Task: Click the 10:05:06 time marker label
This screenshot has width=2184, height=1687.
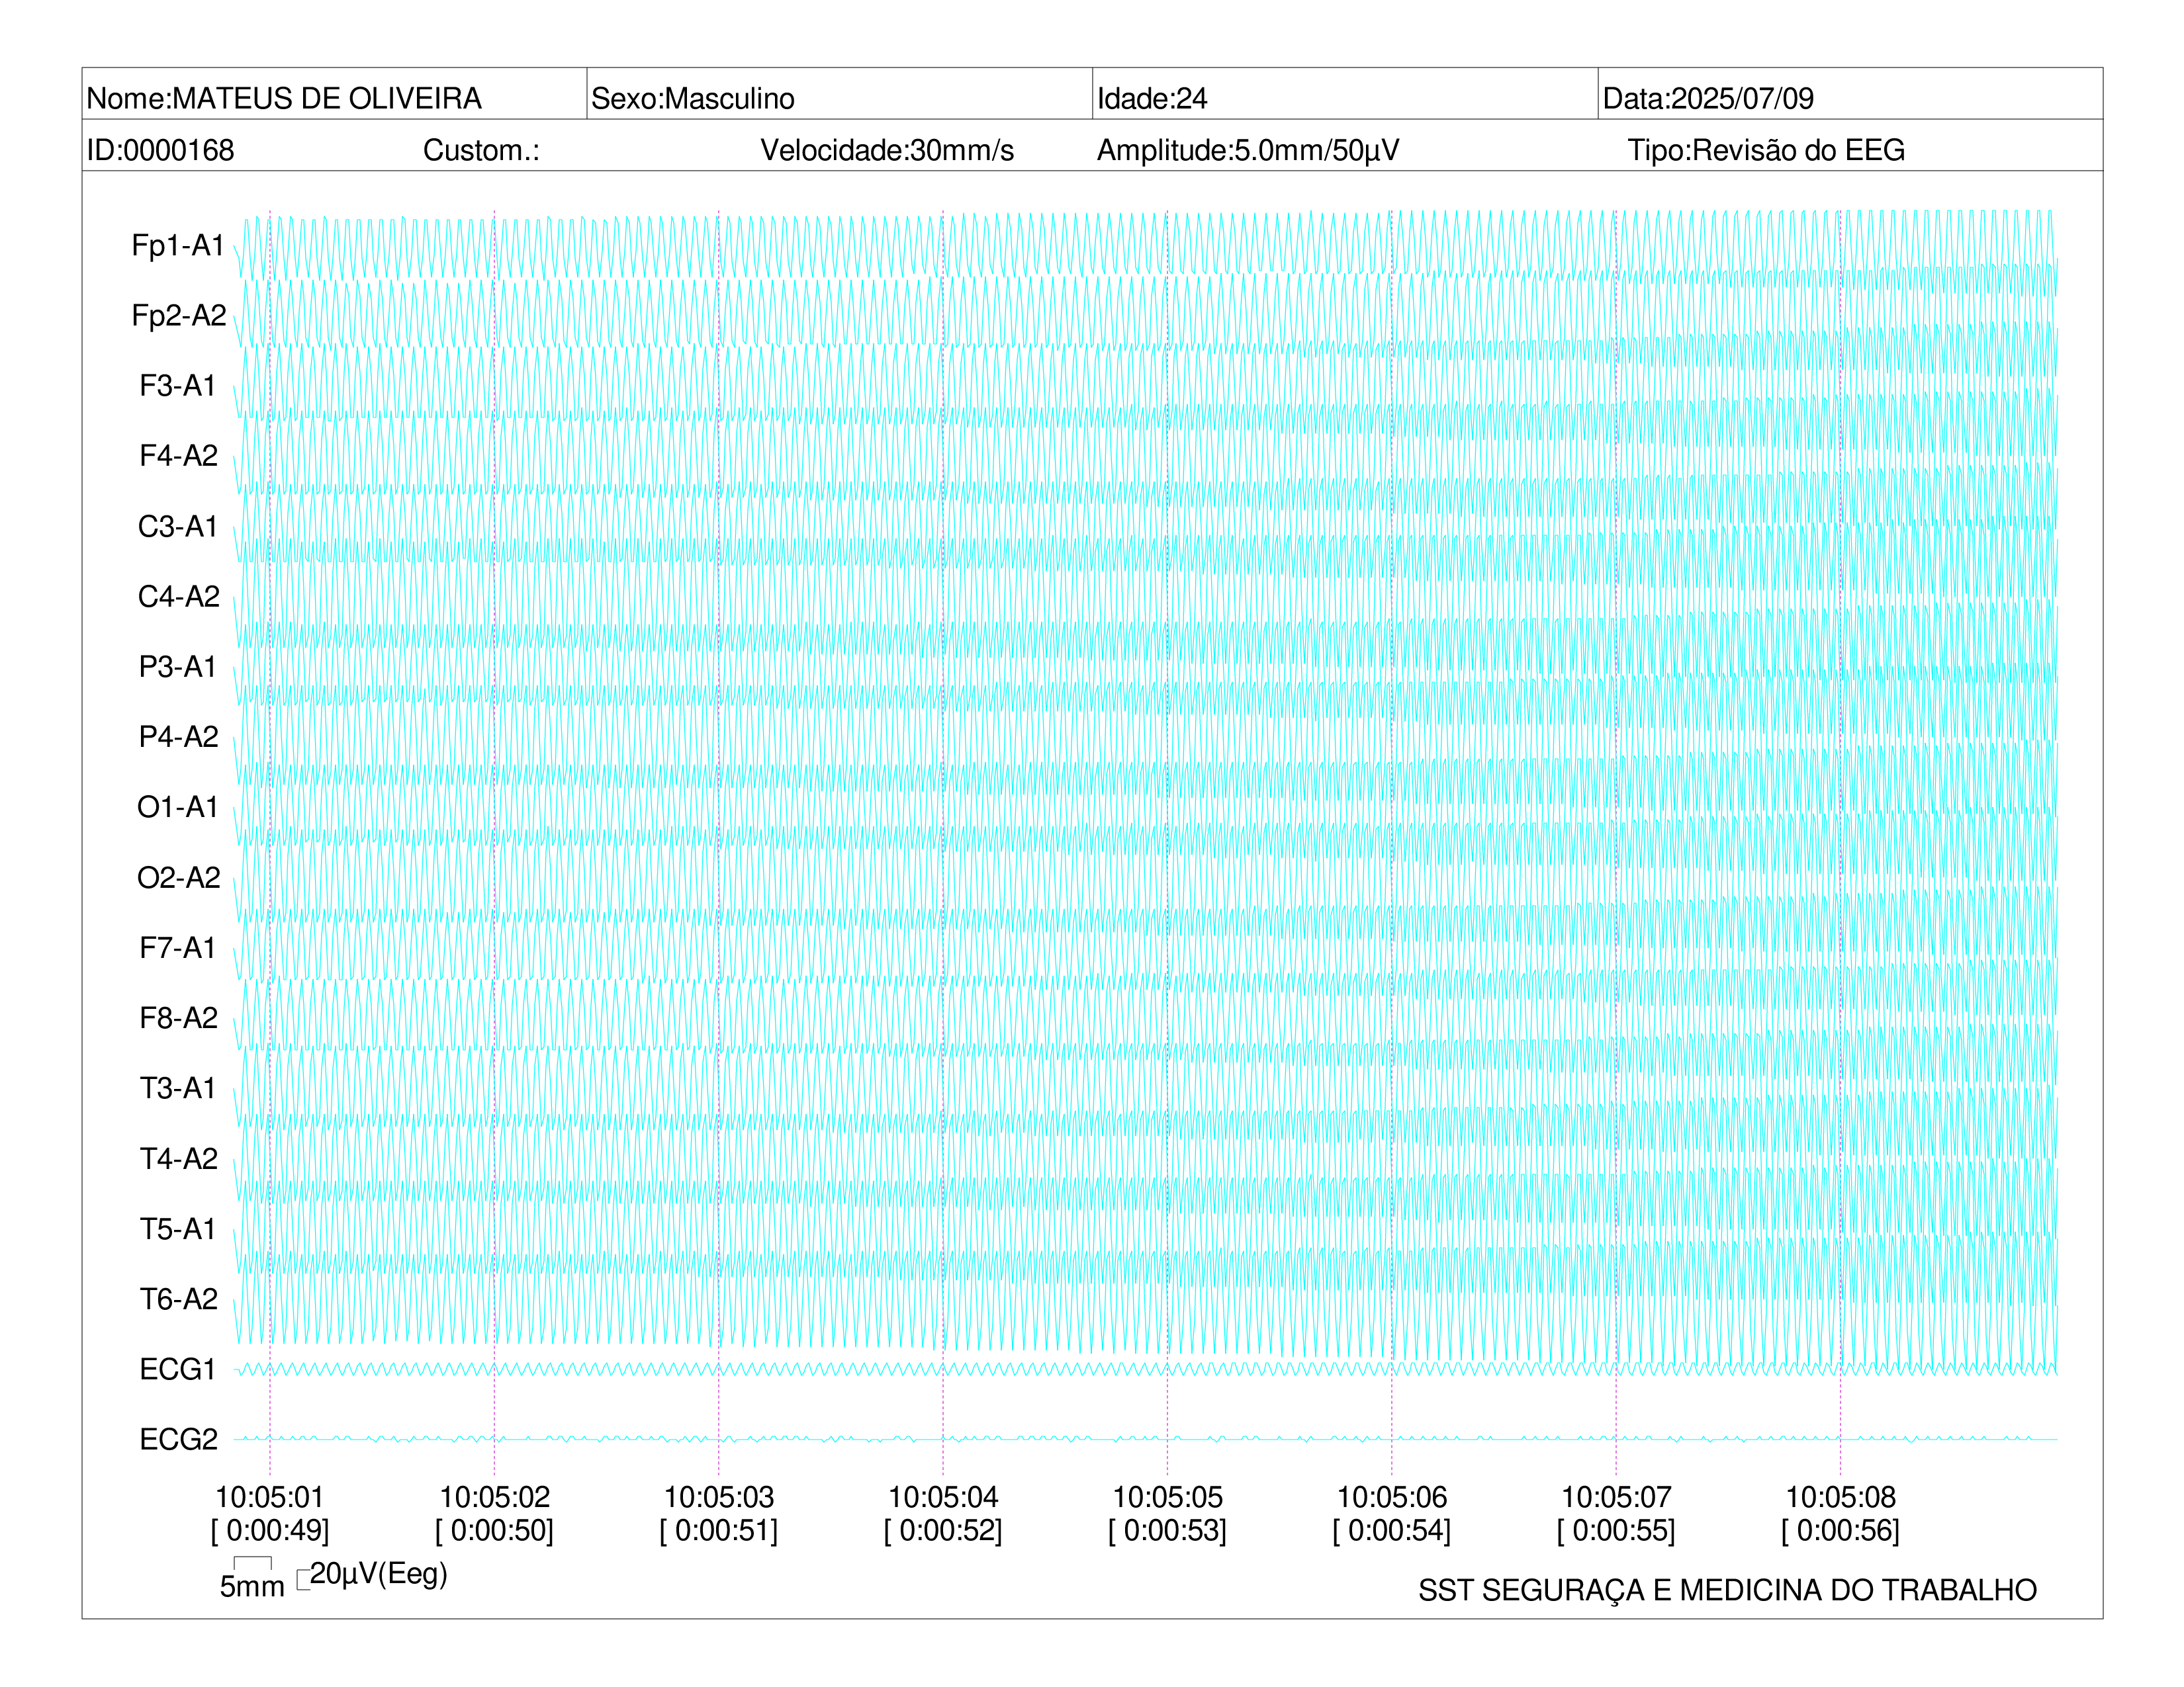Action: 1392,1497
